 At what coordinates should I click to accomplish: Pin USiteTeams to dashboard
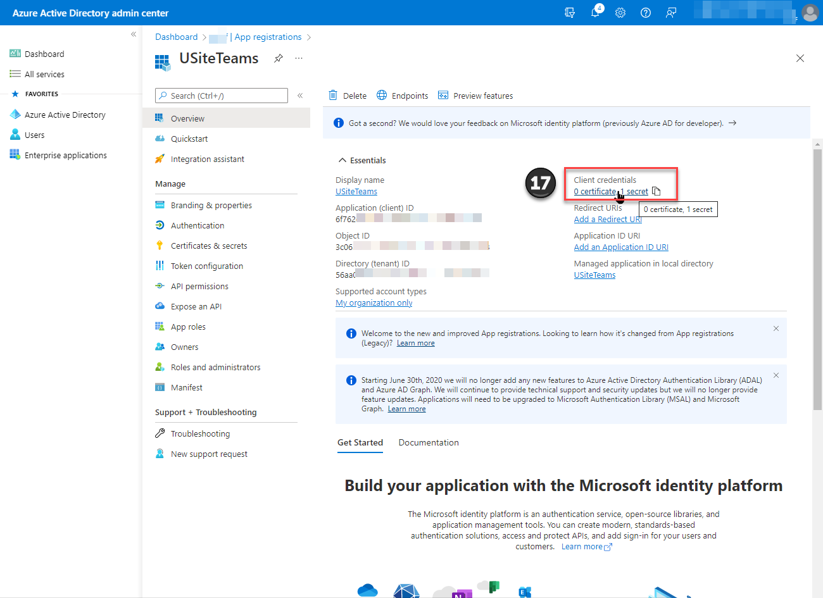(x=279, y=58)
